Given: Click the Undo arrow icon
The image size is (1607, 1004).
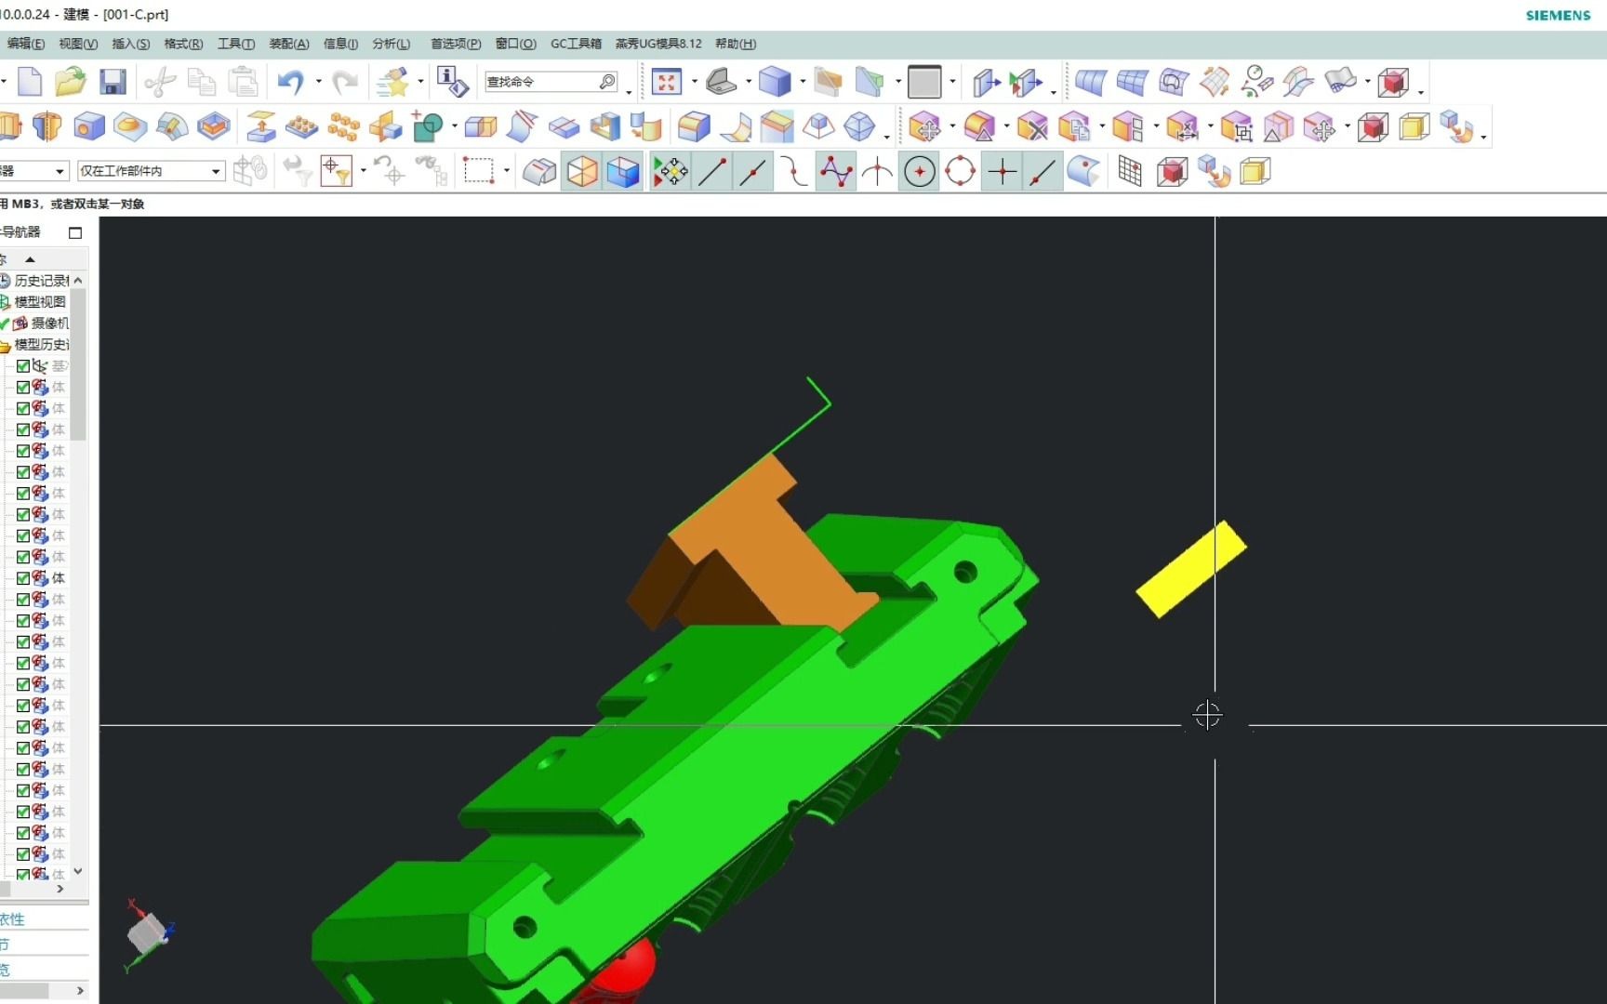Looking at the screenshot, I should [x=290, y=82].
